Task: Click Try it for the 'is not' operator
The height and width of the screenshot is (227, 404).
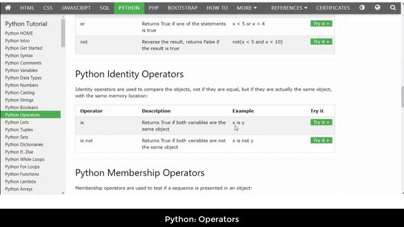Action: tap(321, 140)
